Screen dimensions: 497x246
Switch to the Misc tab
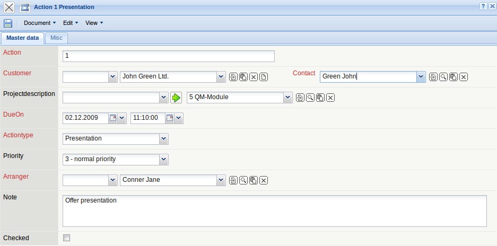(x=56, y=38)
